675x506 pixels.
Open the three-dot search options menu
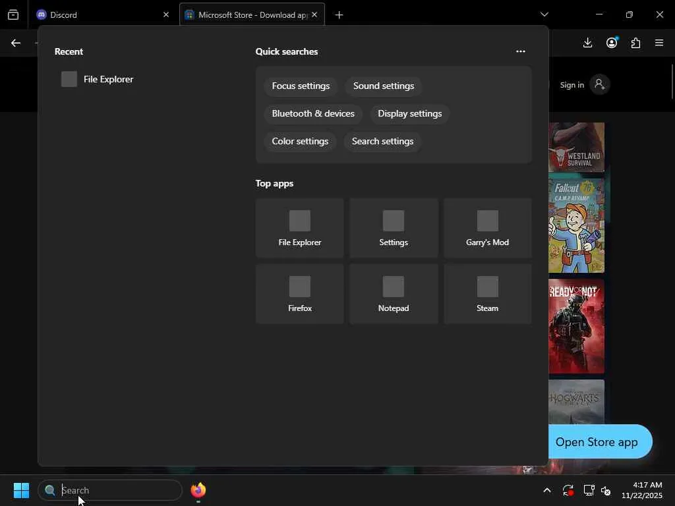pos(521,51)
